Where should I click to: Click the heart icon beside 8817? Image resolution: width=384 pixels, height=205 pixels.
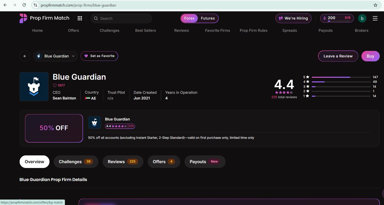(54, 85)
